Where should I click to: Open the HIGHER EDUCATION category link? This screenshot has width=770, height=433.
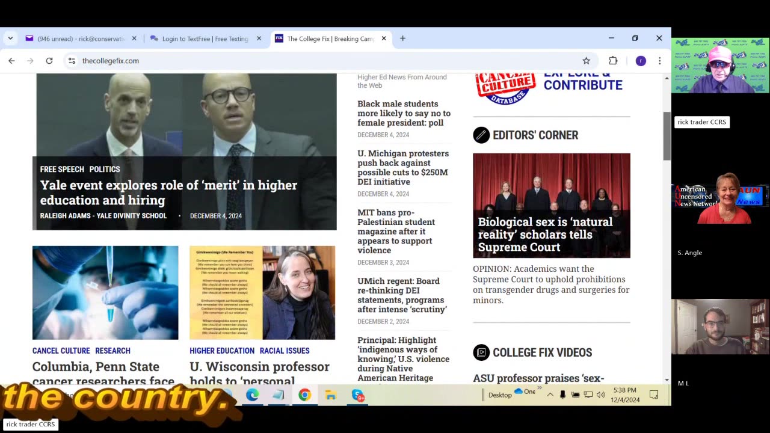tap(222, 351)
